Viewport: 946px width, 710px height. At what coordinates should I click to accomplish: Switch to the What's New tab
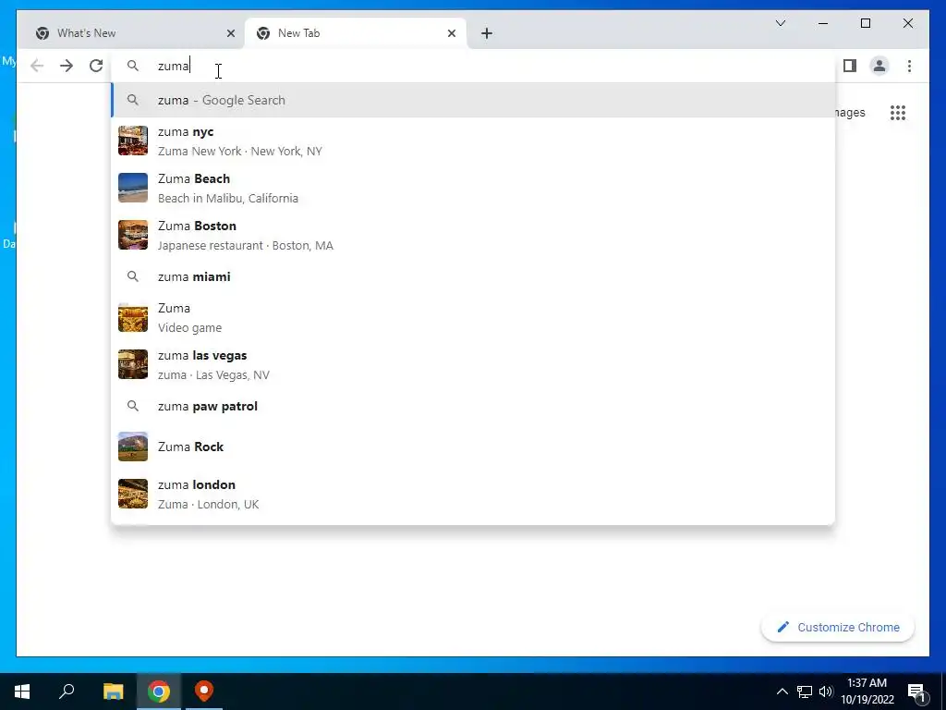point(133,33)
